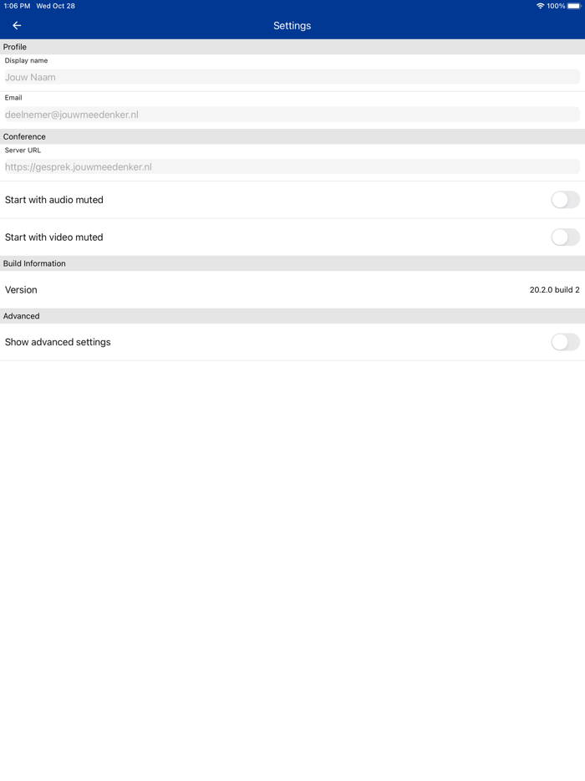Tap the date in status bar

tap(56, 6)
